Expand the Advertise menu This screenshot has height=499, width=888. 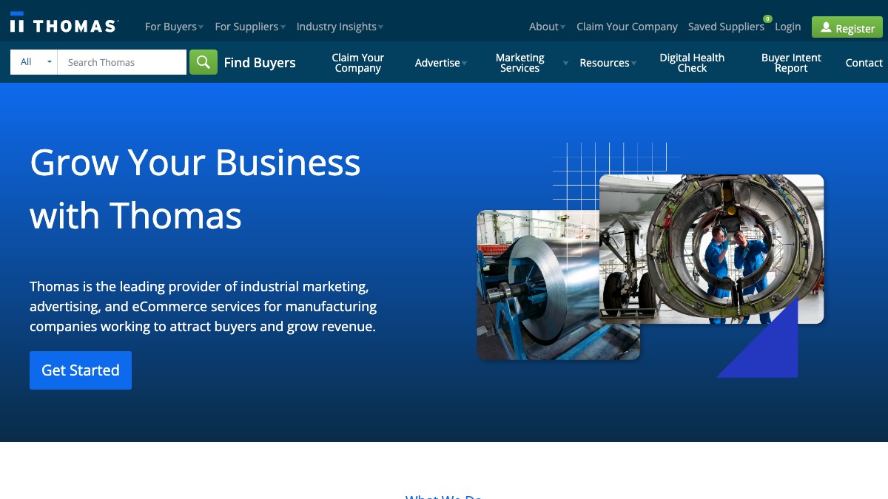[x=440, y=63]
